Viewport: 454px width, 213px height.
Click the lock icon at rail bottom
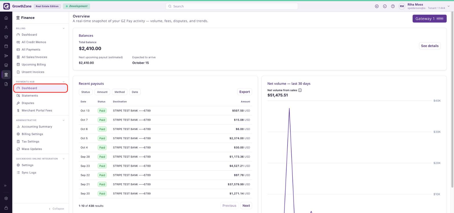6,208
